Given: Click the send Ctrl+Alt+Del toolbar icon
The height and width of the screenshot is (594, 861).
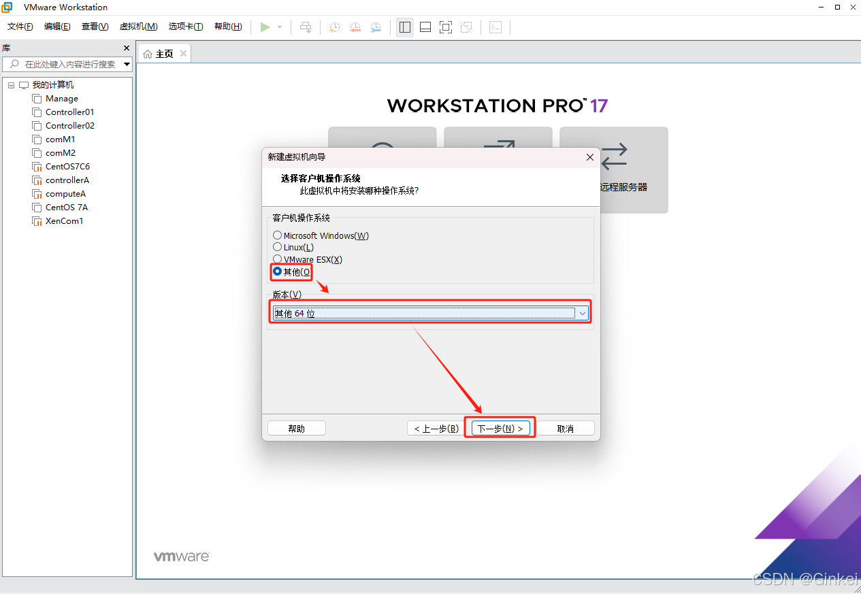Looking at the screenshot, I should [x=306, y=27].
